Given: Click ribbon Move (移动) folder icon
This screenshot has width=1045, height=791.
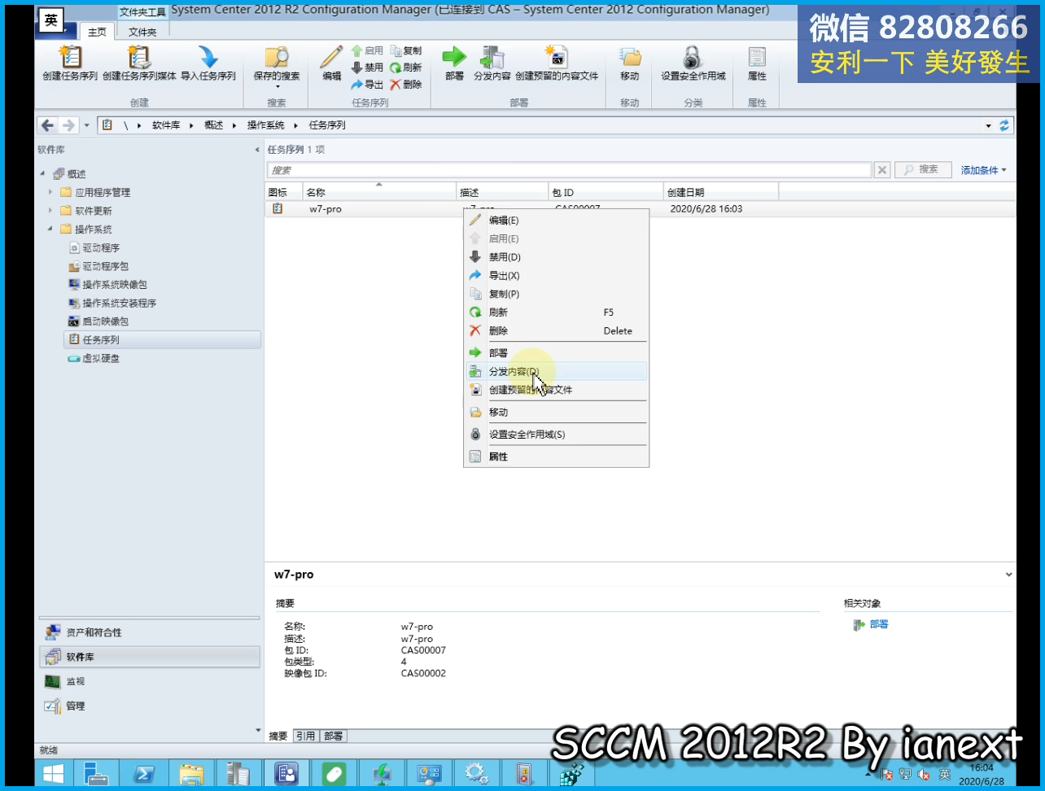Looking at the screenshot, I should 630,64.
